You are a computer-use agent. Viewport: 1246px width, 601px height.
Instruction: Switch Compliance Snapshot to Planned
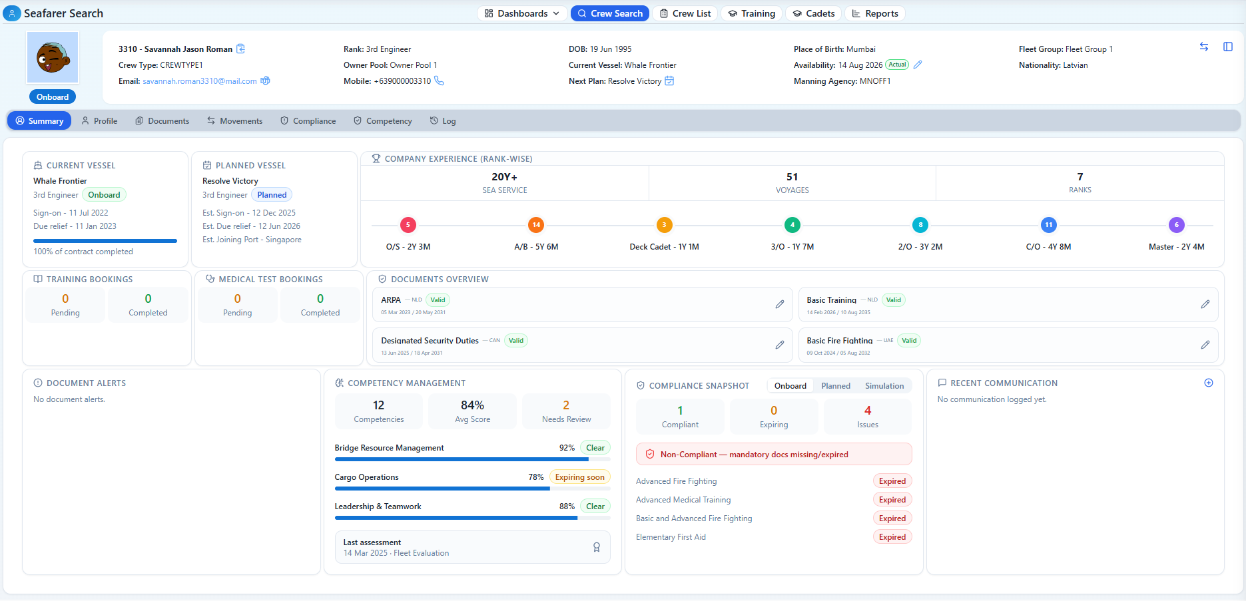click(836, 386)
